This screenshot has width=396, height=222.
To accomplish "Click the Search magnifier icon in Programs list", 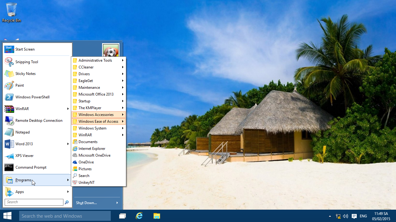I will coord(75,176).
